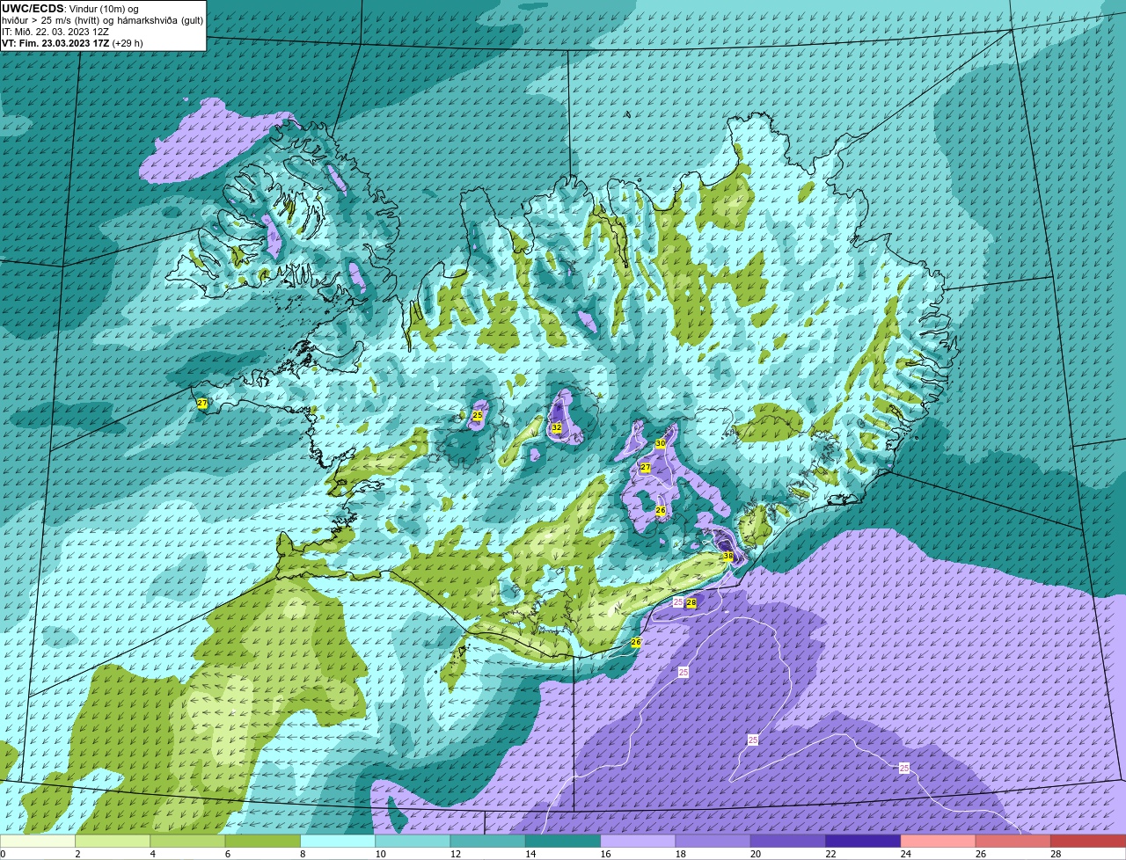The width and height of the screenshot is (1126, 860).
Task: Pick the 12–14 m/s teal legend swatch
Action: [x=488, y=842]
